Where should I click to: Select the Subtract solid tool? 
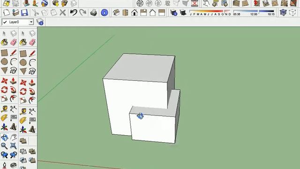23,160
